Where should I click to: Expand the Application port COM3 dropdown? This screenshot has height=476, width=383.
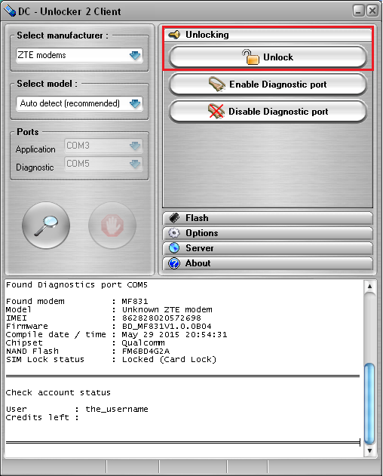point(103,146)
